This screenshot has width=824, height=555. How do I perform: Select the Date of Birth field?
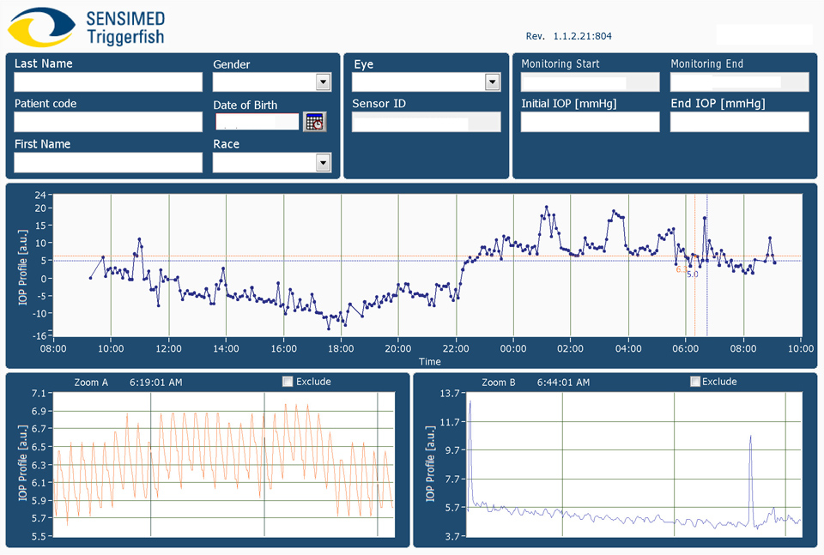pyautogui.click(x=256, y=122)
